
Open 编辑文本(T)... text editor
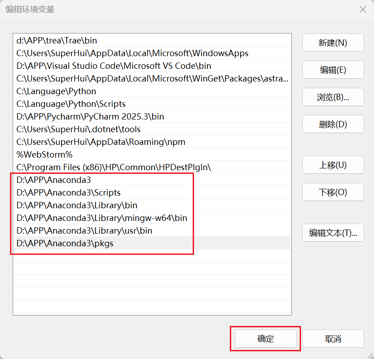(x=333, y=233)
